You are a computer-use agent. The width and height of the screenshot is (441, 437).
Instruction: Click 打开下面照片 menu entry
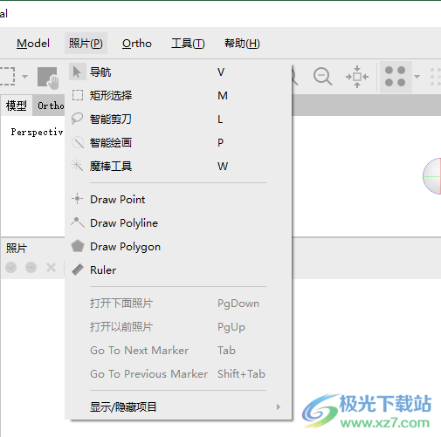(x=178, y=304)
